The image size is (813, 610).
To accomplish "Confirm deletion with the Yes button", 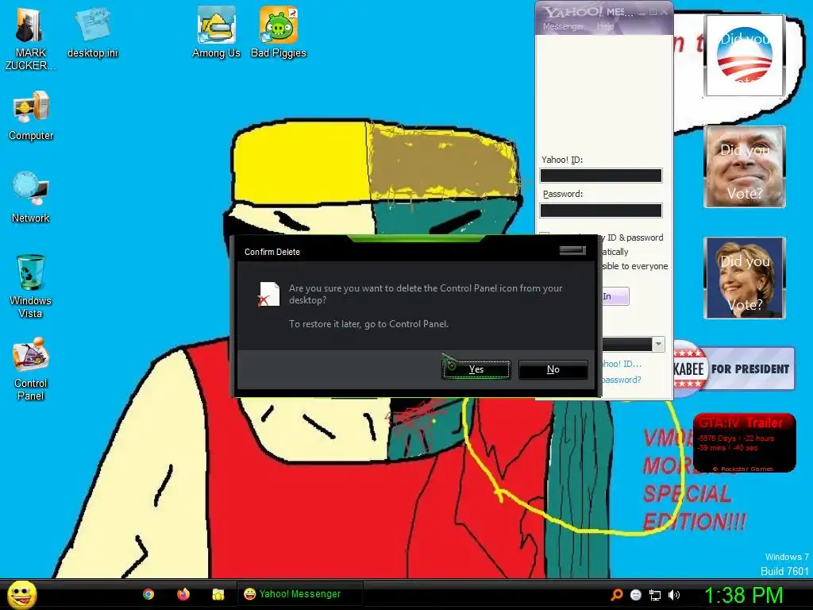I will (476, 369).
